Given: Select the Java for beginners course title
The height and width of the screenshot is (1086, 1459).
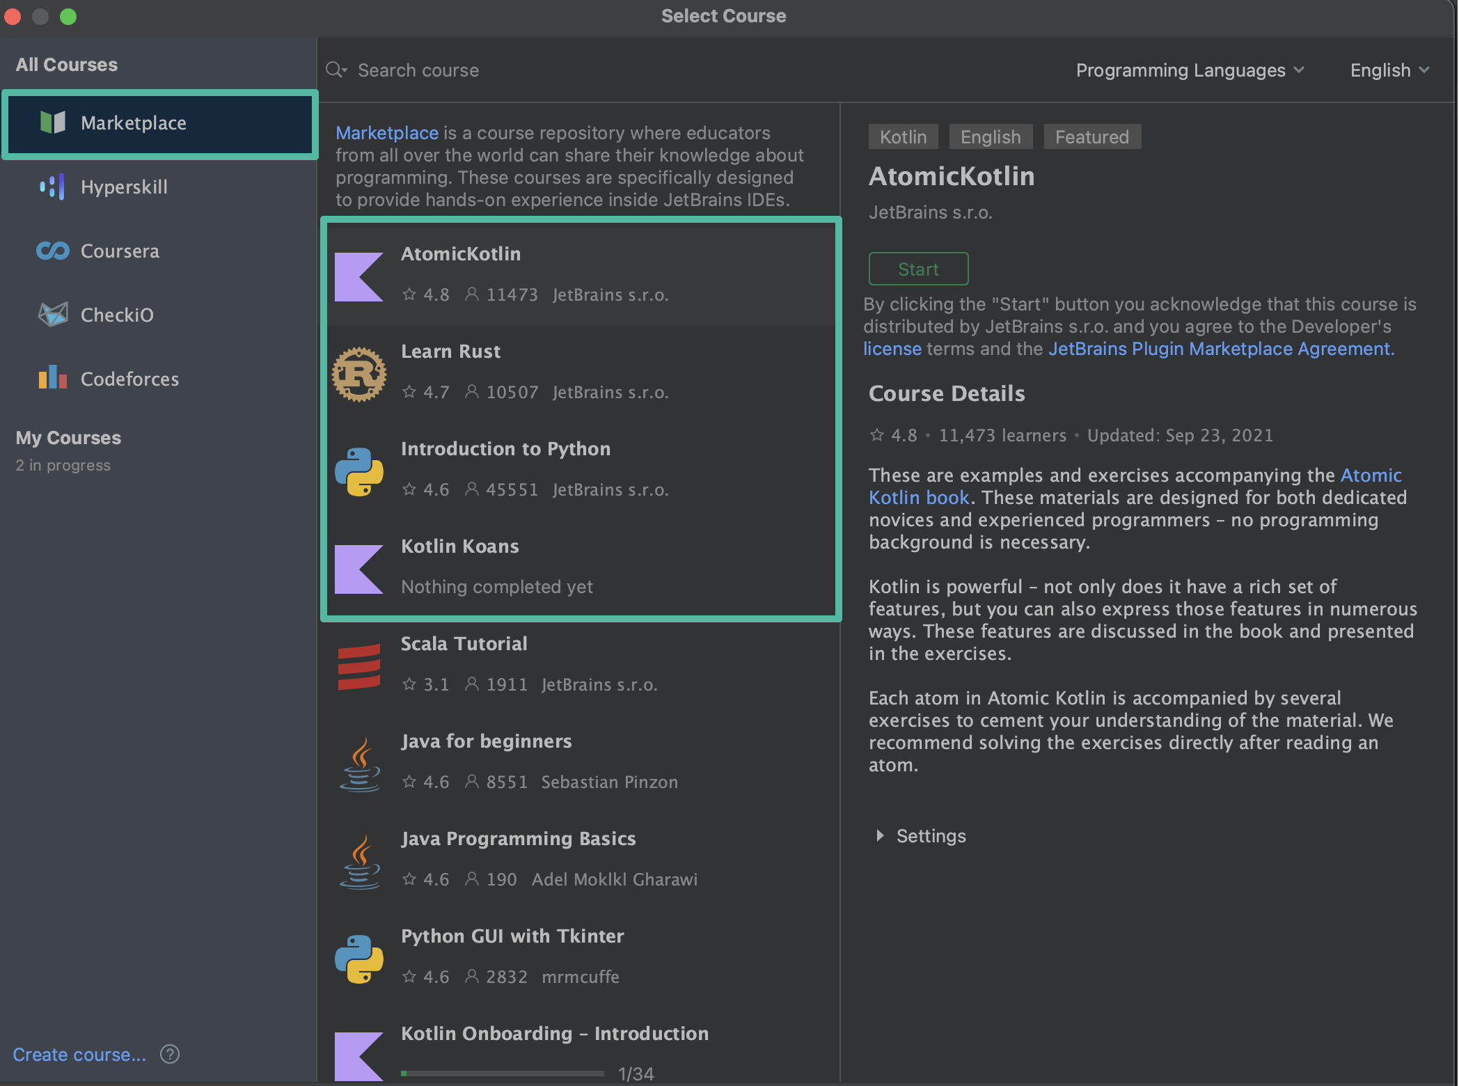Looking at the screenshot, I should (x=486, y=741).
